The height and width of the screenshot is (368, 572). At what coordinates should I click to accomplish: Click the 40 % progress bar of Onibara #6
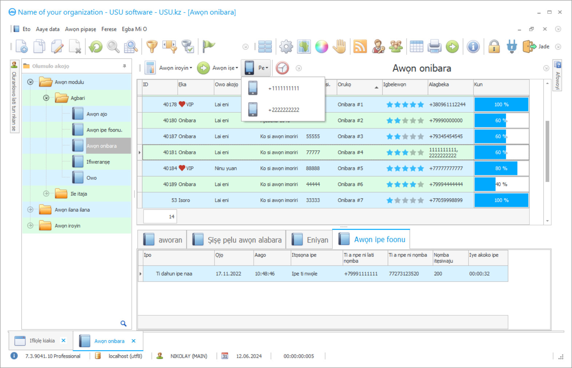pyautogui.click(x=501, y=185)
